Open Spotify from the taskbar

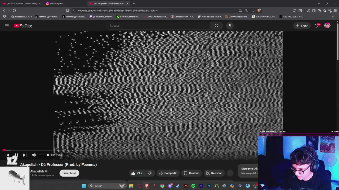pos(193,186)
